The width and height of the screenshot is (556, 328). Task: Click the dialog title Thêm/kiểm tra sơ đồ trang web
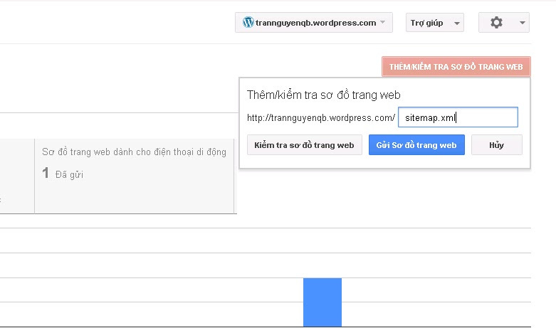coord(323,95)
